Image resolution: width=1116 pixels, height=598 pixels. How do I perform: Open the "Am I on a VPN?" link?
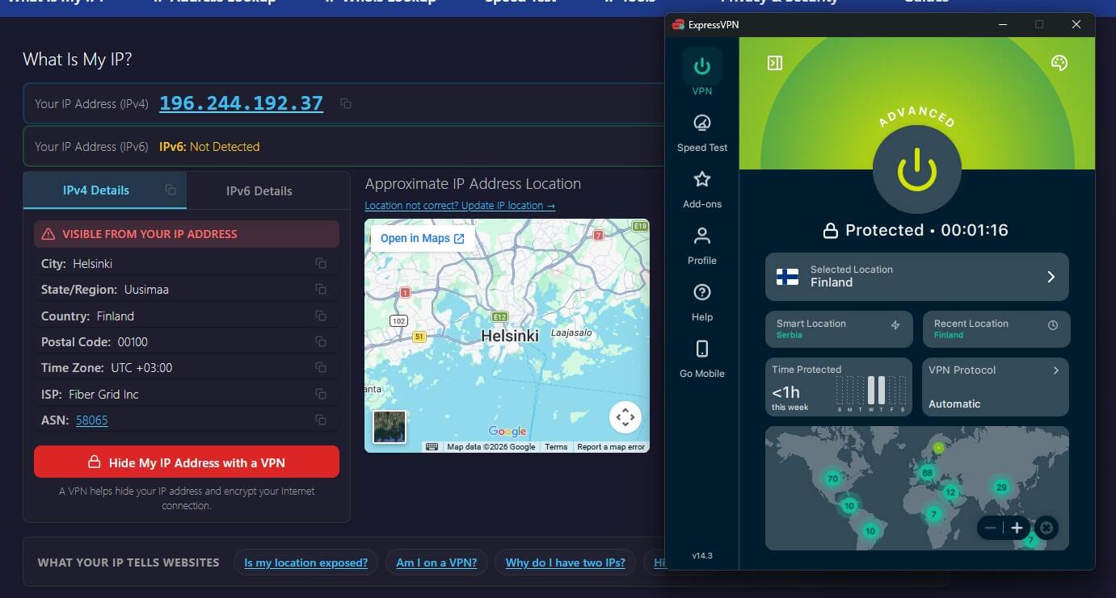coord(436,562)
